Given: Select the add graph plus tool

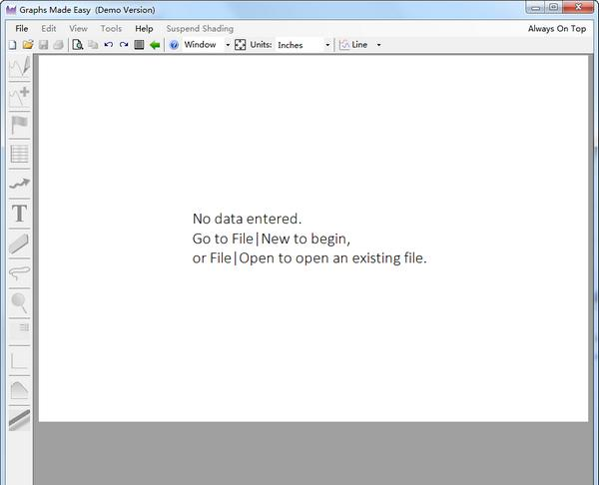Looking at the screenshot, I should tap(20, 96).
